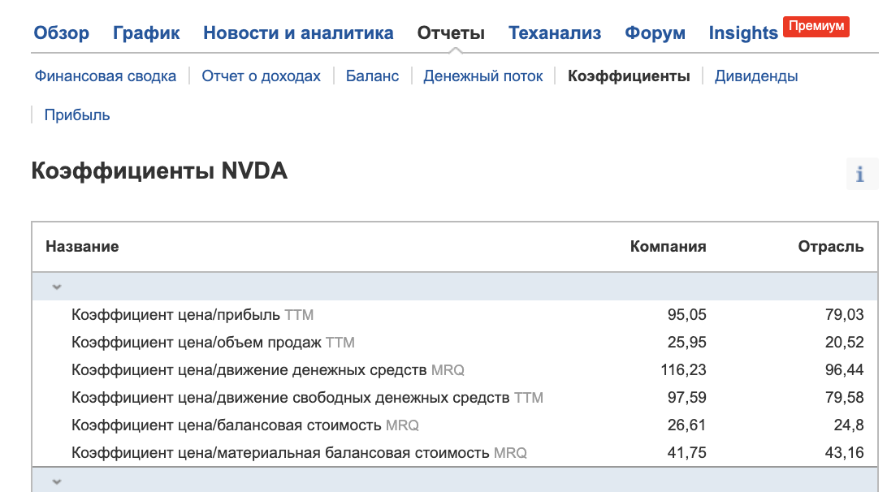The image size is (887, 492).
Task: Click the red Премиум badge
Action: (x=816, y=26)
